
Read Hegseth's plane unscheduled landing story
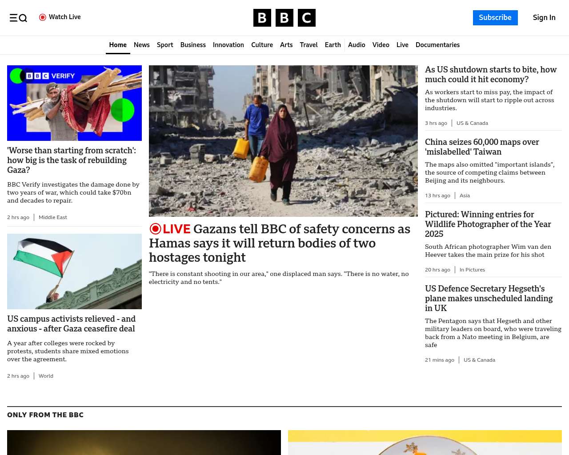click(x=489, y=298)
